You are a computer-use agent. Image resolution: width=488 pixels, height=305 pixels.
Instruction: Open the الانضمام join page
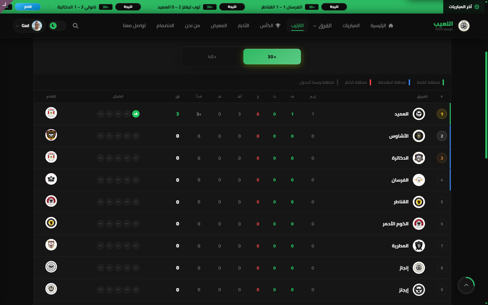[165, 26]
